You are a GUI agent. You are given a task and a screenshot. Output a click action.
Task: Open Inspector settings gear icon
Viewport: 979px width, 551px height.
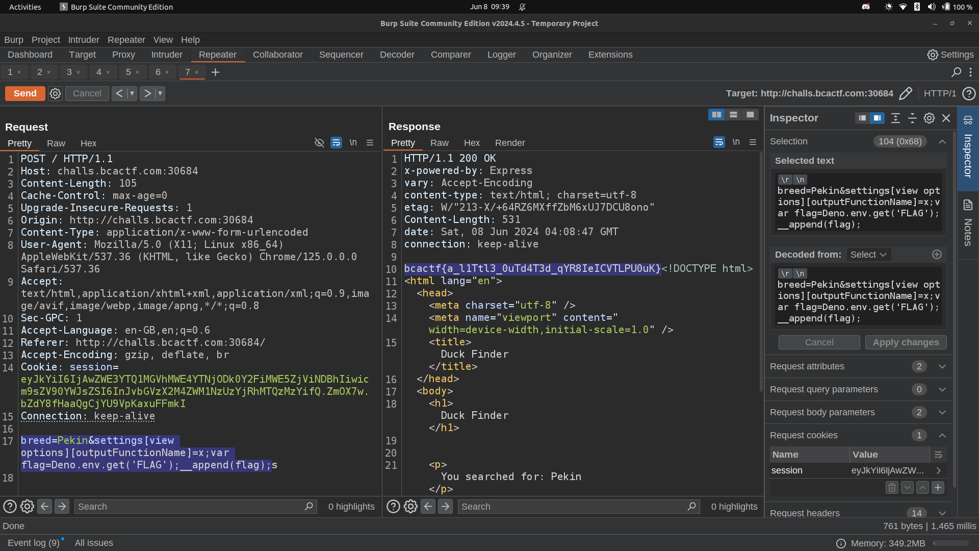pos(929,118)
